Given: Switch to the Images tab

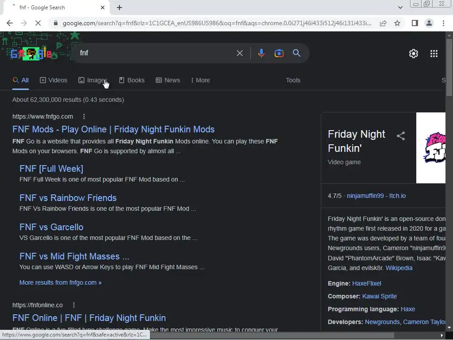Looking at the screenshot, I should (92, 81).
